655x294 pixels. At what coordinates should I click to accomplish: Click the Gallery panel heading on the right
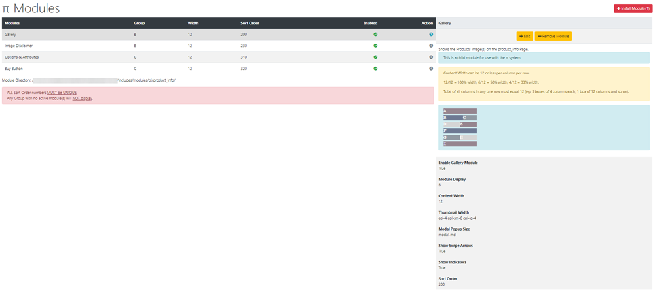(x=445, y=23)
